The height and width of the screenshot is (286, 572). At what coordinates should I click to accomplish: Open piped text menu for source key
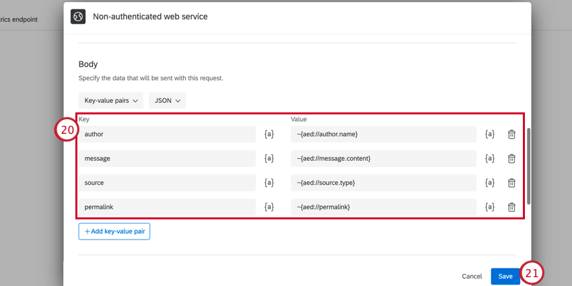pyautogui.click(x=269, y=183)
